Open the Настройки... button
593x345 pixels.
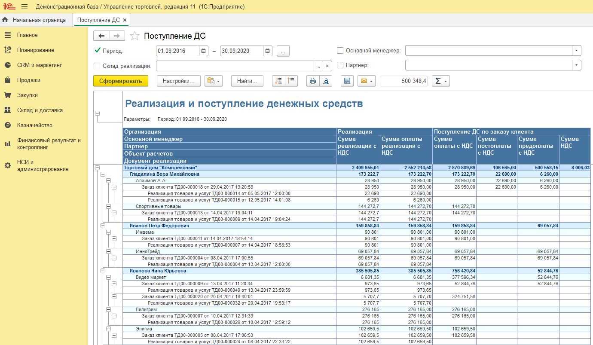(x=179, y=81)
